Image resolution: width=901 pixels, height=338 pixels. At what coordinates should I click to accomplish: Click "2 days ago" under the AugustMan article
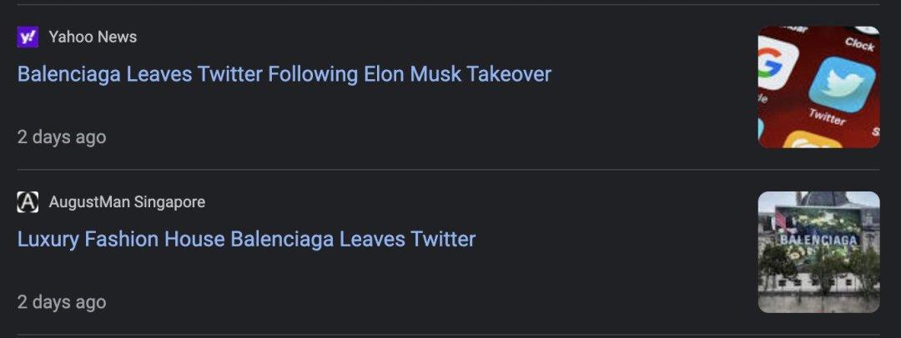click(x=62, y=301)
